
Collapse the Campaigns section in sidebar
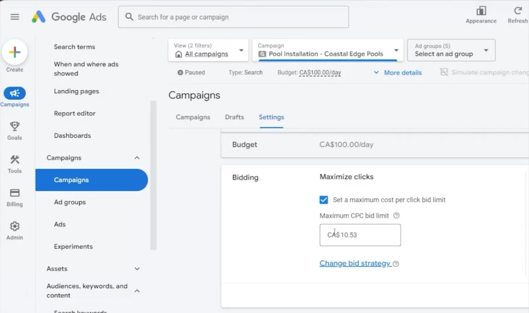pos(137,158)
